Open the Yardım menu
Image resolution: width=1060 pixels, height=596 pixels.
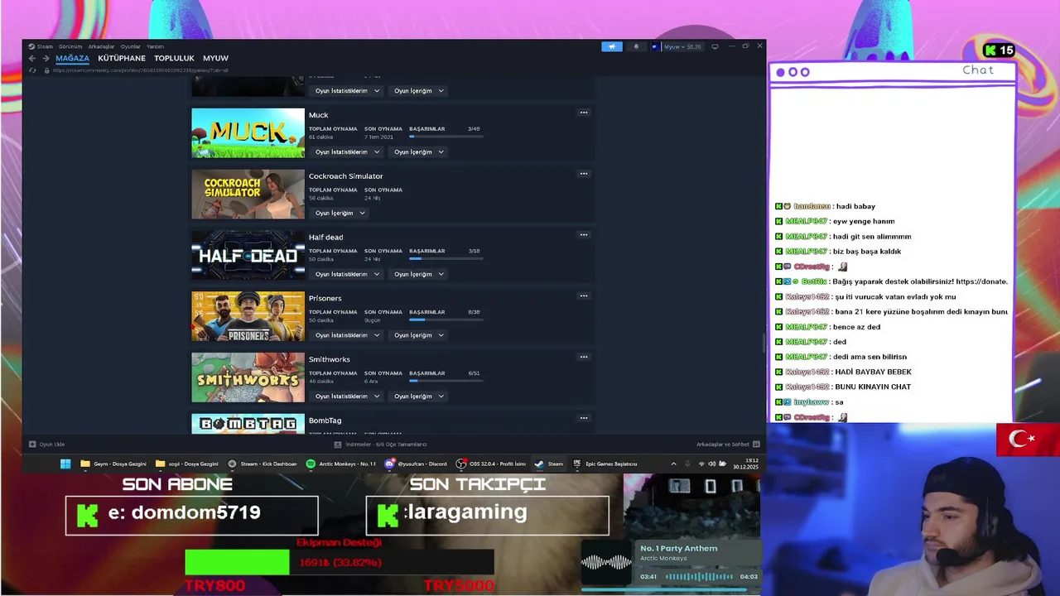pos(155,46)
